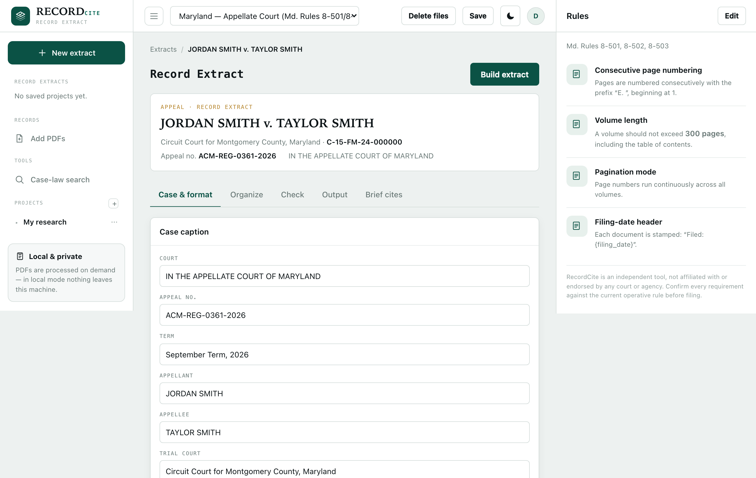
Task: Open the Maryland Appellate Court jurisdiction dropdown
Action: tap(264, 16)
